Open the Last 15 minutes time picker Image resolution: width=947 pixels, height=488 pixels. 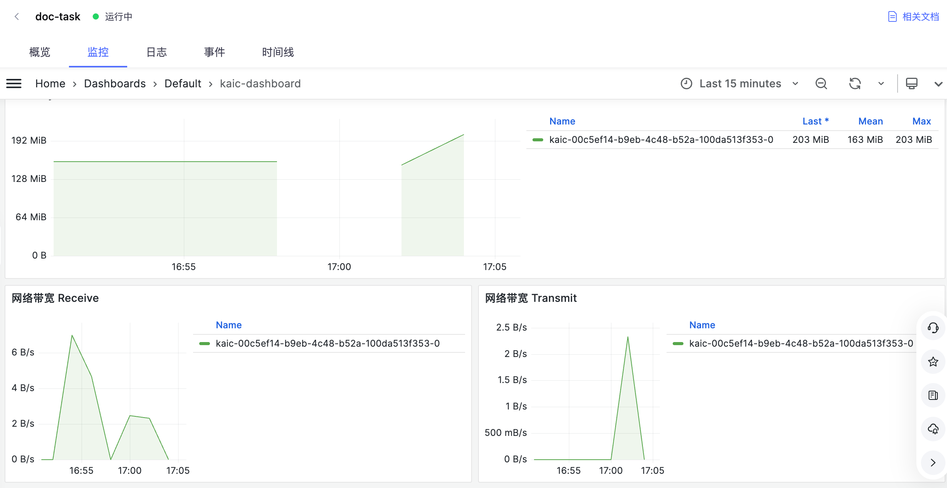coord(739,84)
